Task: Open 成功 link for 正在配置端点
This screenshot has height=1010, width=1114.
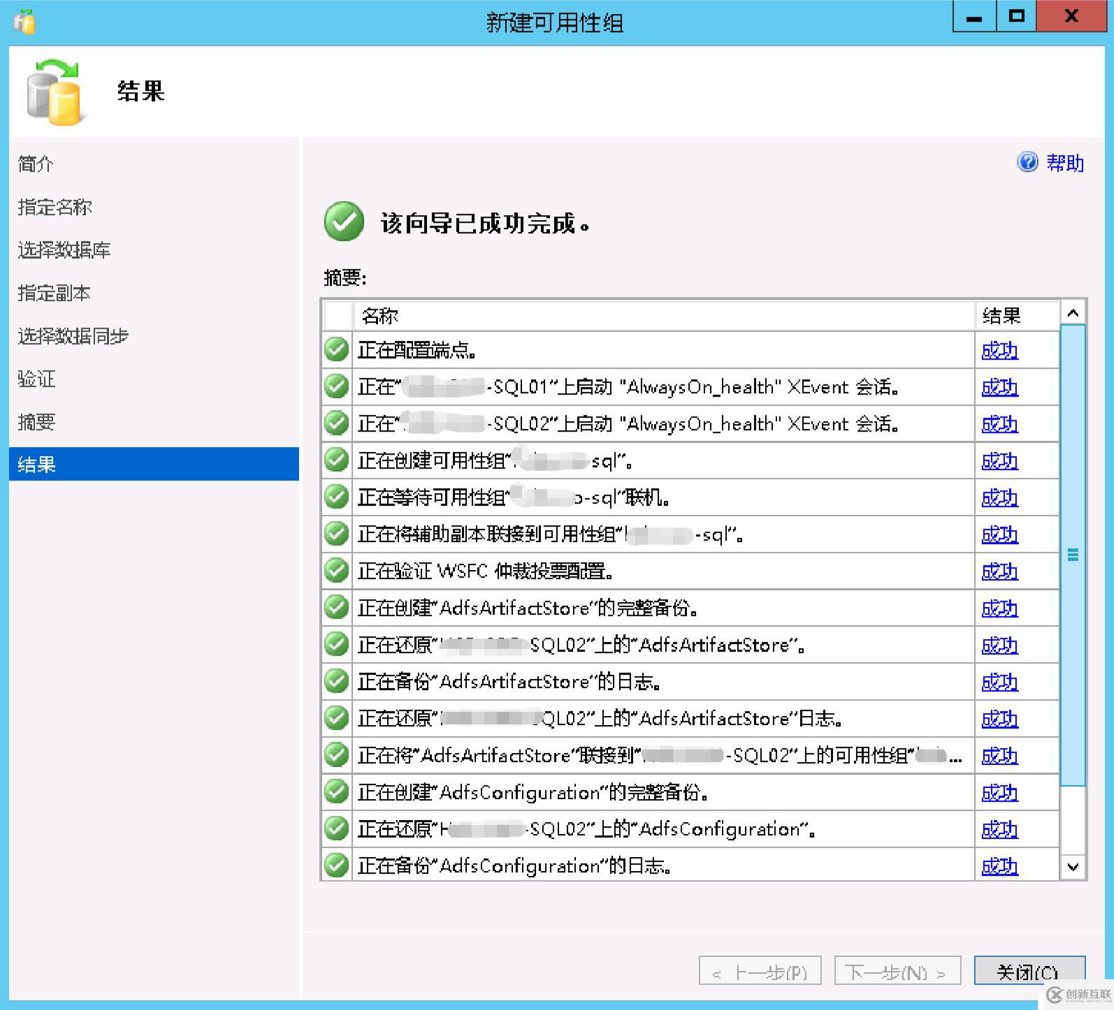Action: 999,351
